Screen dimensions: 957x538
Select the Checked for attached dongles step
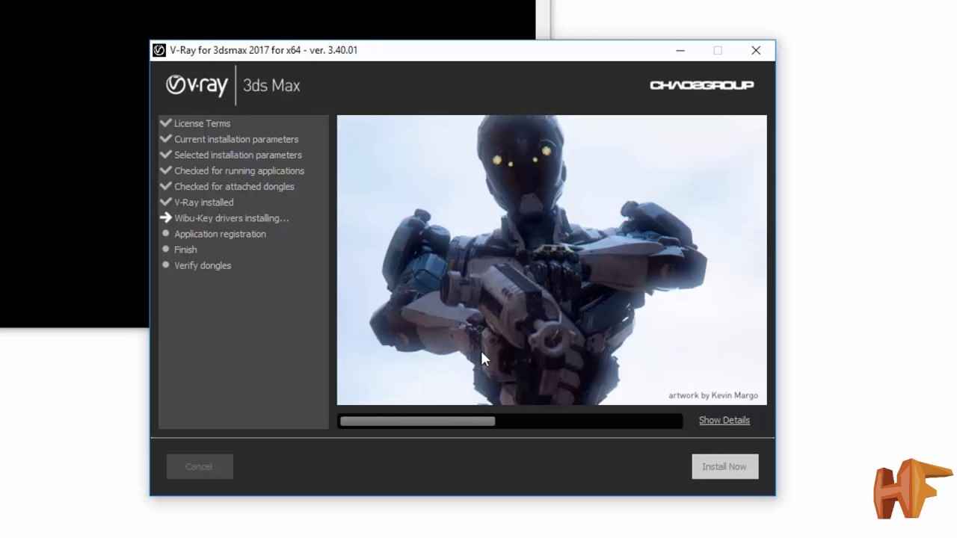tap(234, 186)
